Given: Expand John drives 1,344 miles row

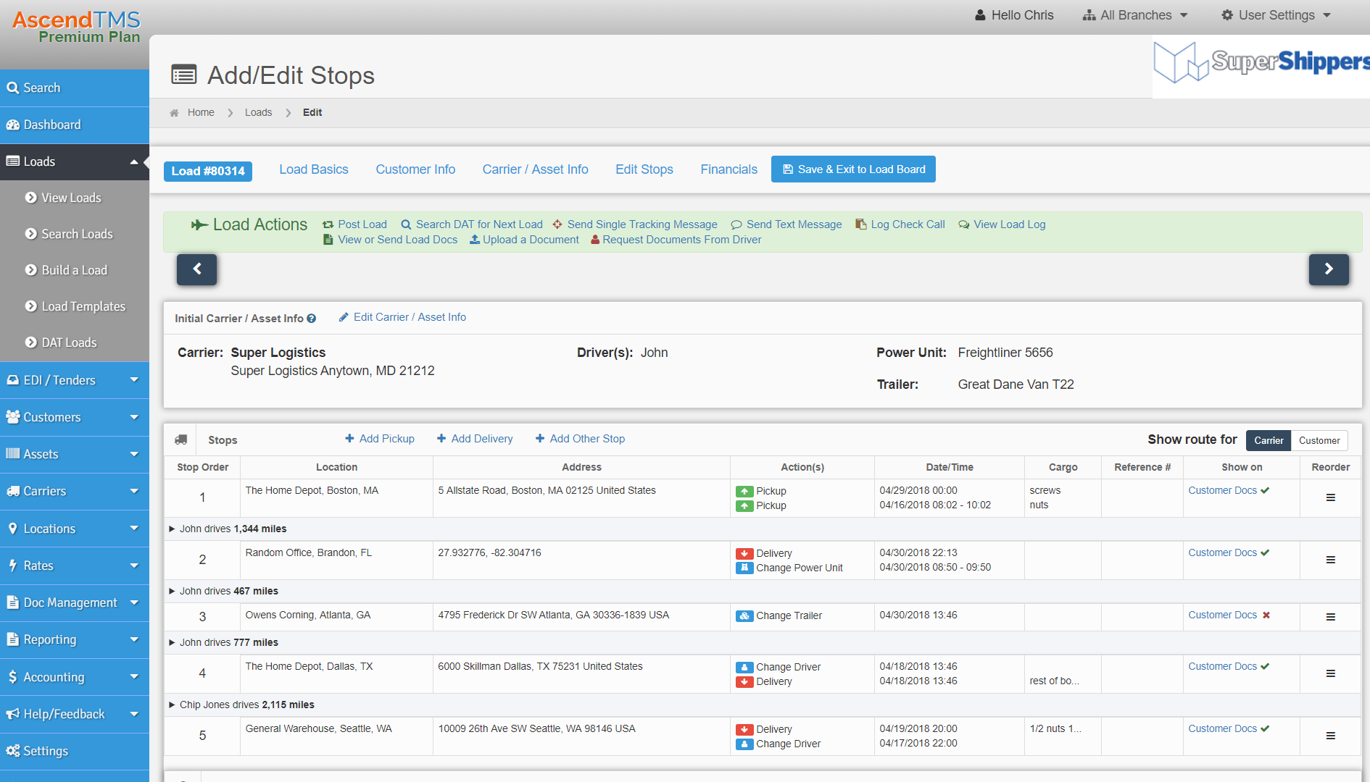Looking at the screenshot, I should click(172, 529).
